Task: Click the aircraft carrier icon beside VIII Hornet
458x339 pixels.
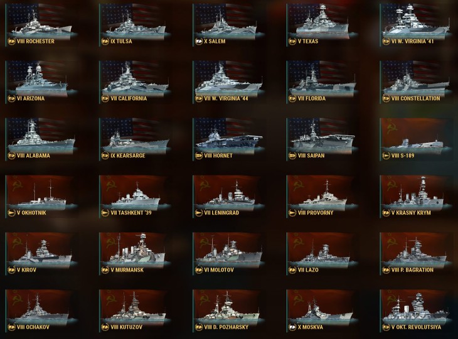Action: (199, 156)
